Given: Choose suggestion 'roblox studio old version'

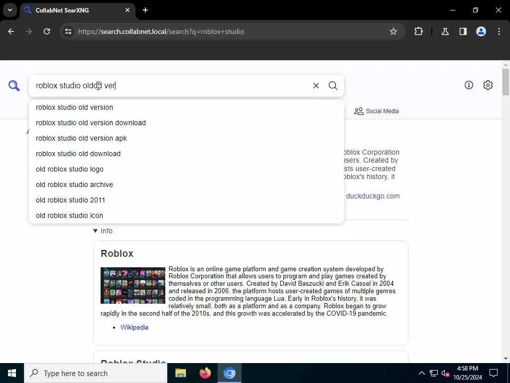Looking at the screenshot, I should click(186, 108).
